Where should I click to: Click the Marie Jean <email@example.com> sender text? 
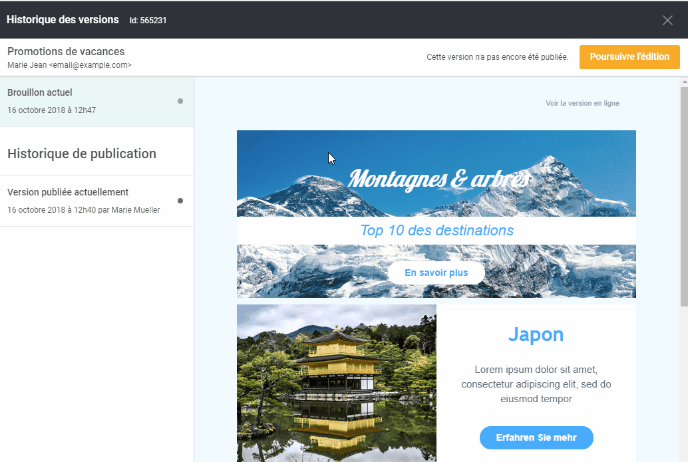(69, 65)
